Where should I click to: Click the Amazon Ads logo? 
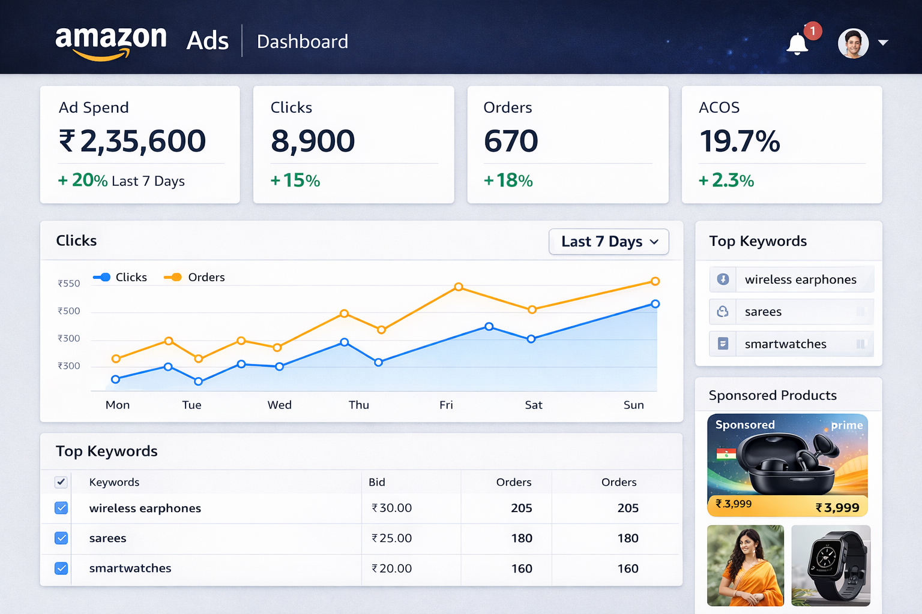pyautogui.click(x=142, y=42)
